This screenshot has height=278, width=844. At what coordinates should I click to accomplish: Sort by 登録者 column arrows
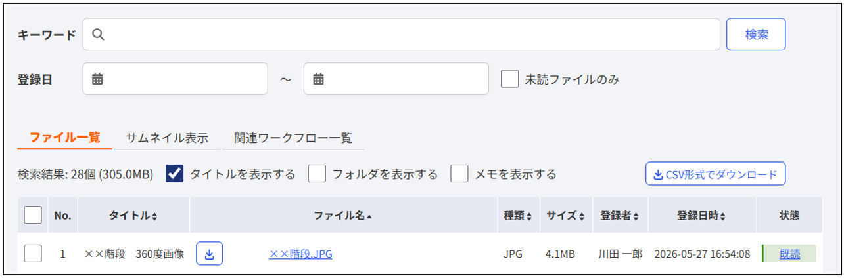pyautogui.click(x=636, y=216)
